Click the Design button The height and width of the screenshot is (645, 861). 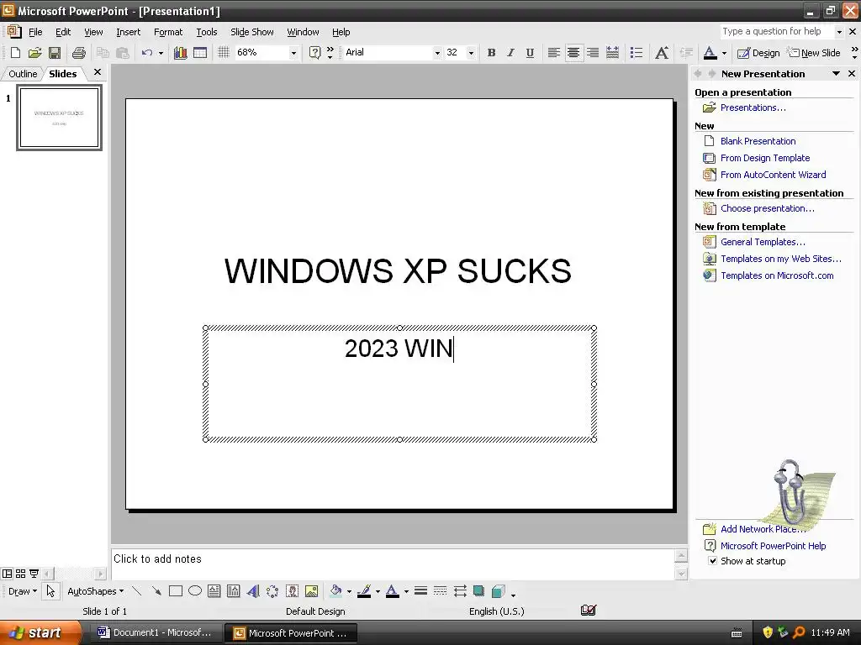click(x=758, y=53)
